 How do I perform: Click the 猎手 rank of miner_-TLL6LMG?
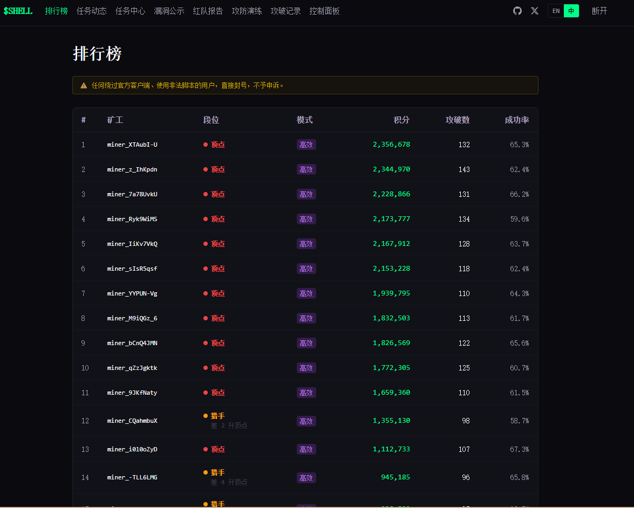coord(218,472)
